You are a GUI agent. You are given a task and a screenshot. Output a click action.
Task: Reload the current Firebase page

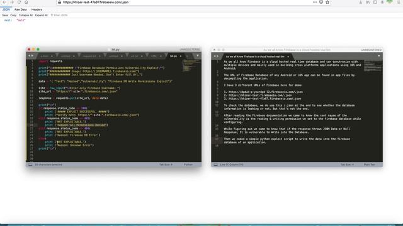19,2
